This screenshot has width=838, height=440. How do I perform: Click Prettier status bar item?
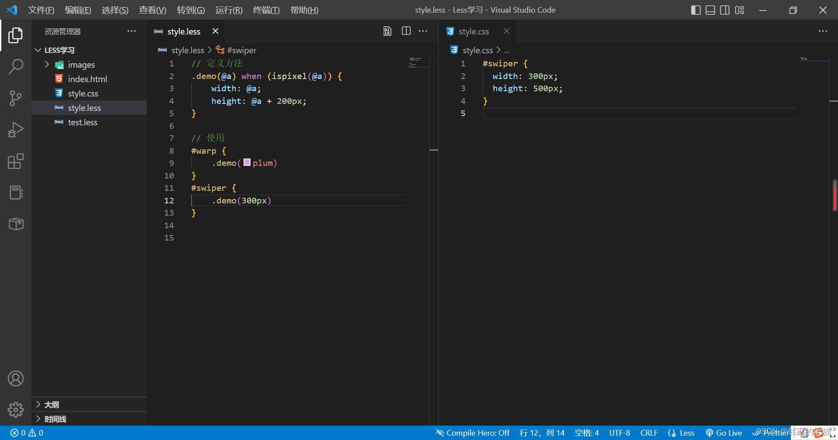(771, 433)
